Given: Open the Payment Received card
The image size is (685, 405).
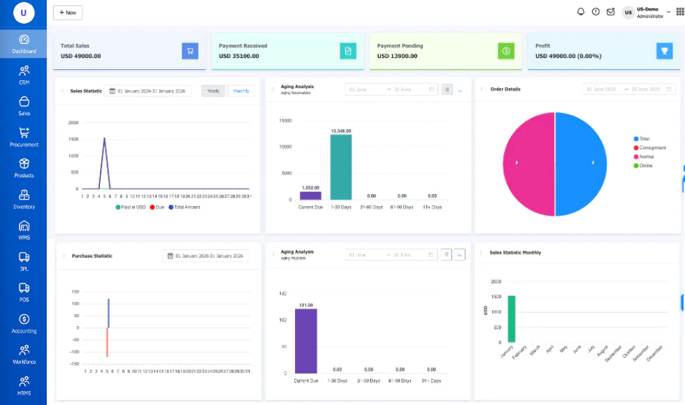Looking at the screenshot, I should pyautogui.click(x=287, y=51).
